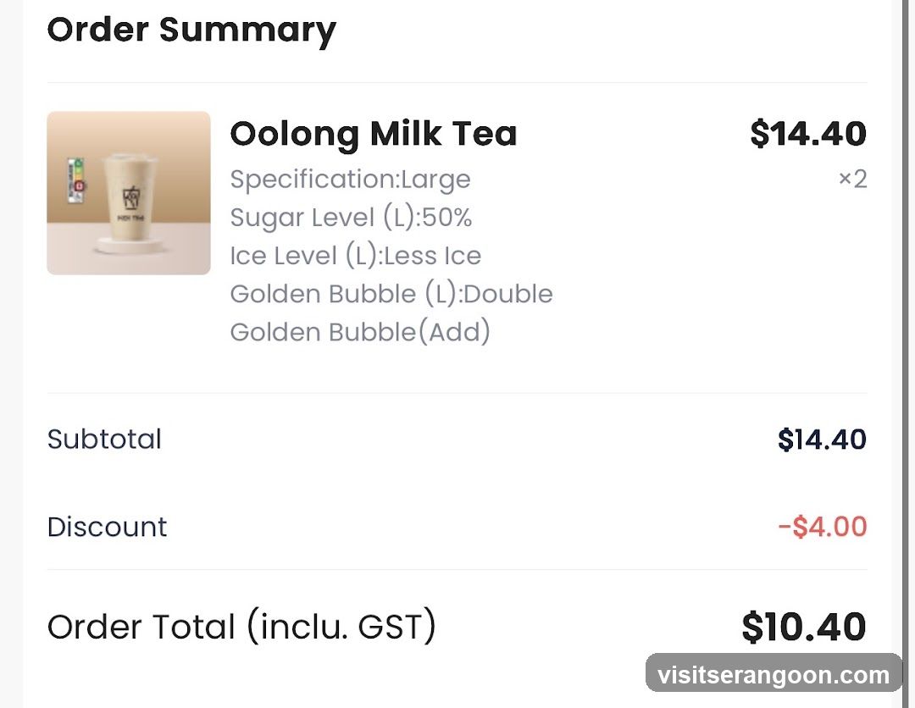Select the Oolong Milk Tea item title
Image resolution: width=915 pixels, height=708 pixels.
pos(374,134)
